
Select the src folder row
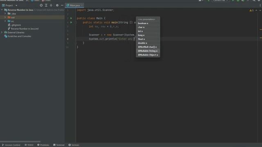click(32, 21)
